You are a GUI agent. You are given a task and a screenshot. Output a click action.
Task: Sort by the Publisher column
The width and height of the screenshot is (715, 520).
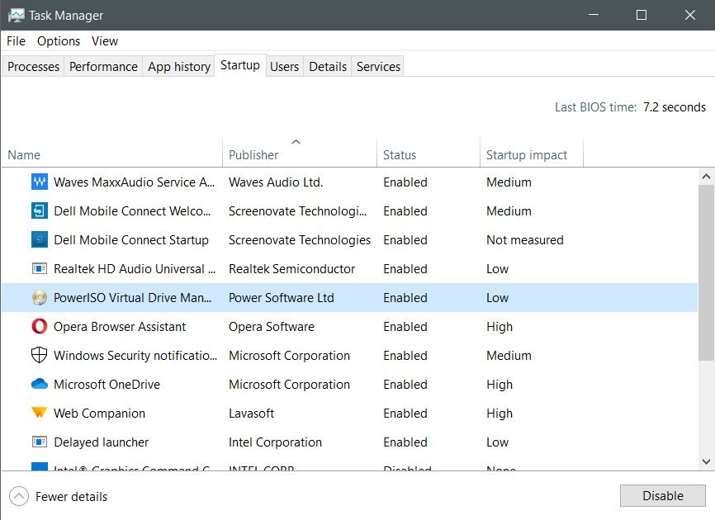252,154
